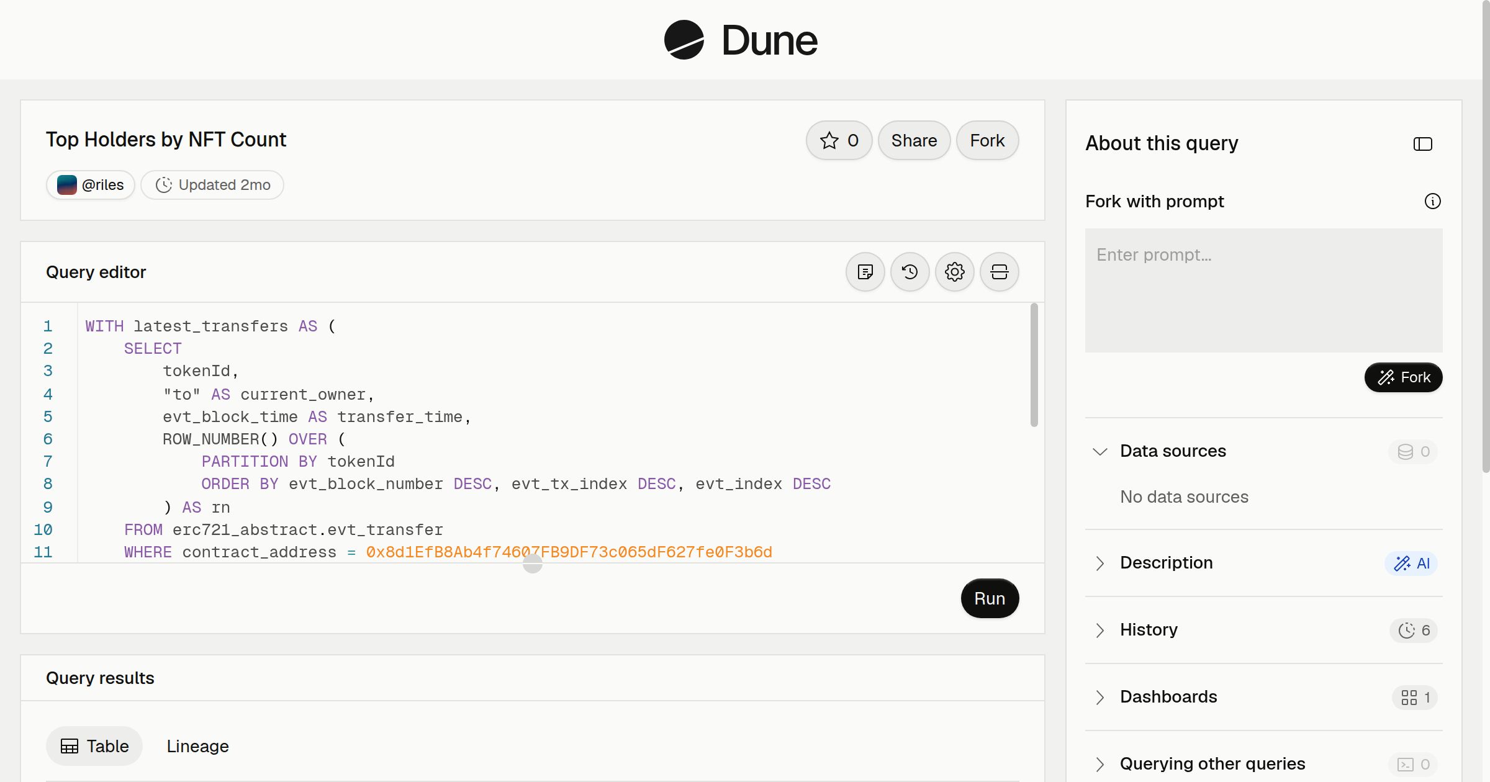1490x782 pixels.
Task: Generate the description with the AI badge
Action: (x=1411, y=563)
